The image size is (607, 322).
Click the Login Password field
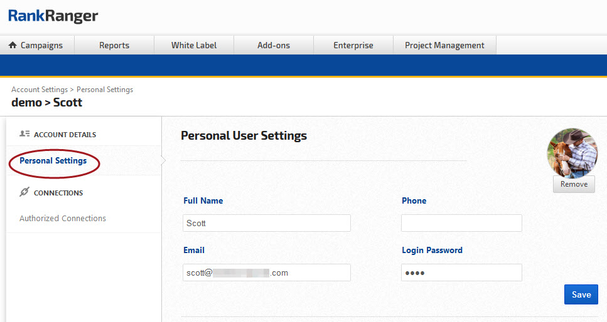tap(461, 273)
